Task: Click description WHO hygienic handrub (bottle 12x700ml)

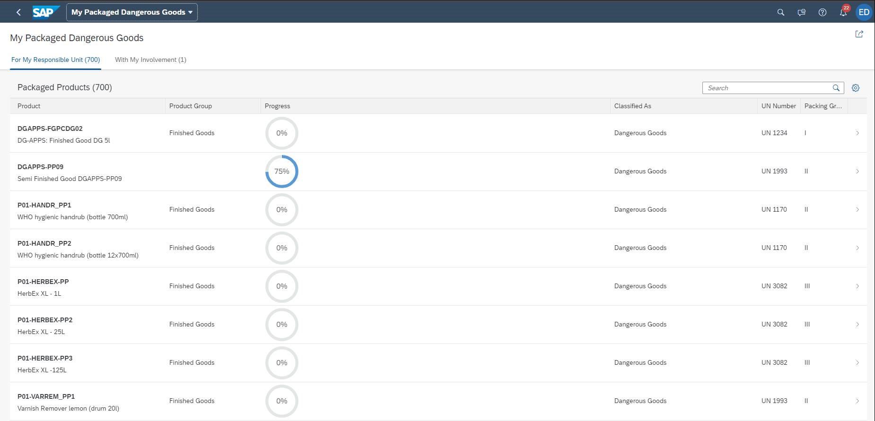Action: 78,255
